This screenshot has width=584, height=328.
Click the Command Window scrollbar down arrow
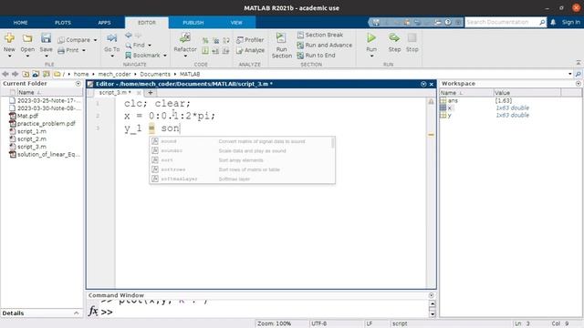432,314
